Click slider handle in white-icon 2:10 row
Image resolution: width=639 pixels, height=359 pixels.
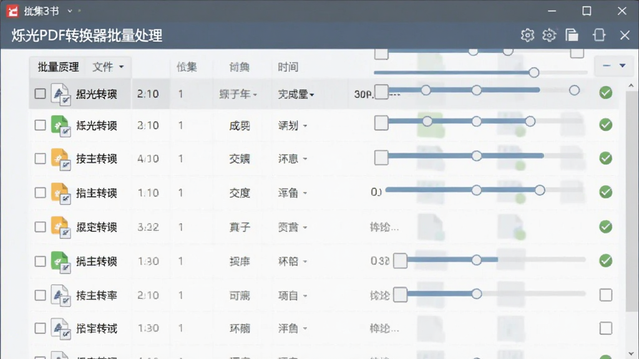coord(476,294)
